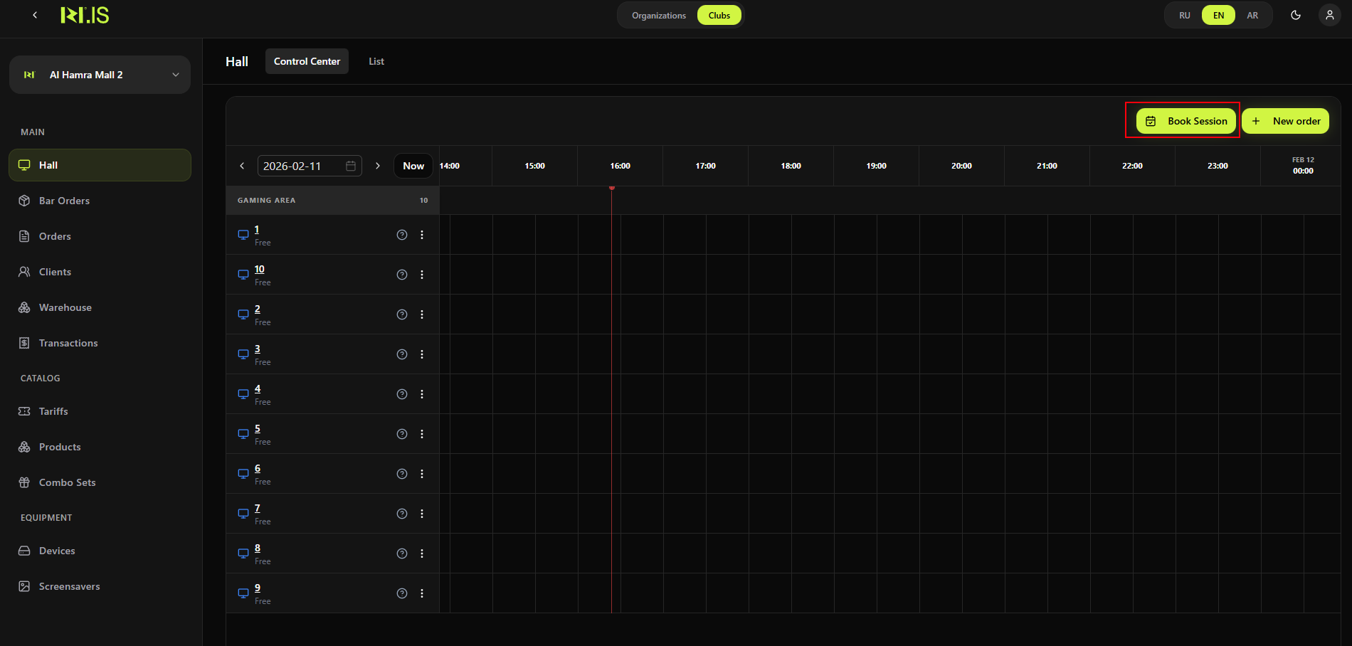Switch language to RU
The width and height of the screenshot is (1352, 646).
tap(1184, 16)
